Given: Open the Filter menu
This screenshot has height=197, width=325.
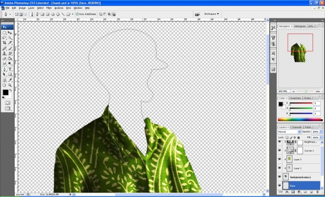Looking at the screenshot, I should (49, 8).
